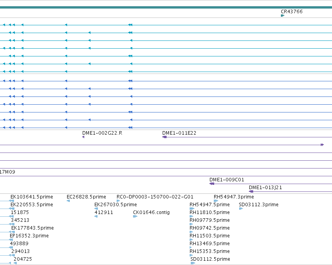This screenshot has width=332, height=265.
Task: Select the RC0-DP0003-150700-022-G01 label
Action: pos(155,197)
